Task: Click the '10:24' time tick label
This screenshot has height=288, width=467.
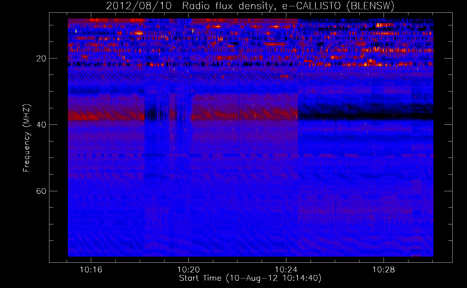Action: click(286, 270)
